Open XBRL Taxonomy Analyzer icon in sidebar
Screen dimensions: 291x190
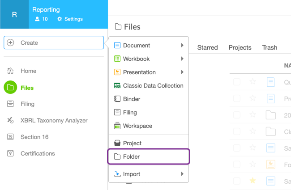pyautogui.click(x=10, y=120)
